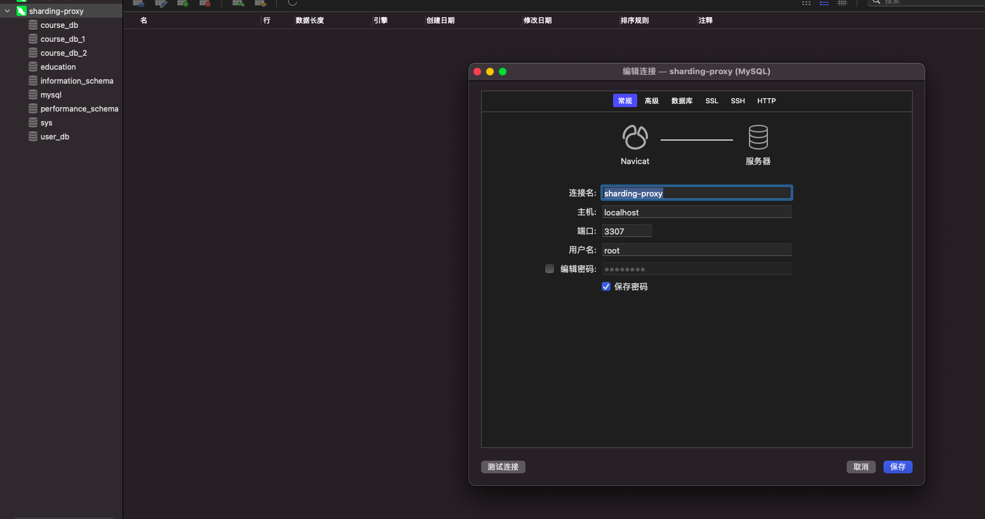Open the SSL tab
Viewport: 985px width, 519px height.
click(x=712, y=101)
